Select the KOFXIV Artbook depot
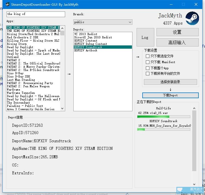 pyautogui.click(x=86, y=50)
